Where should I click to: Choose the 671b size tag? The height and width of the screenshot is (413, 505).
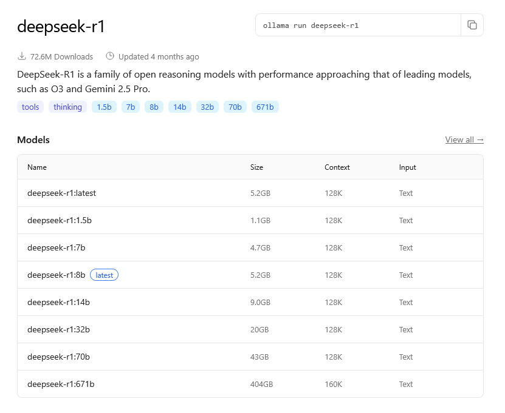click(x=265, y=107)
